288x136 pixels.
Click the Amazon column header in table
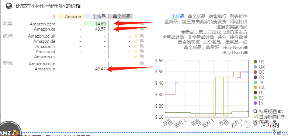(71, 16)
